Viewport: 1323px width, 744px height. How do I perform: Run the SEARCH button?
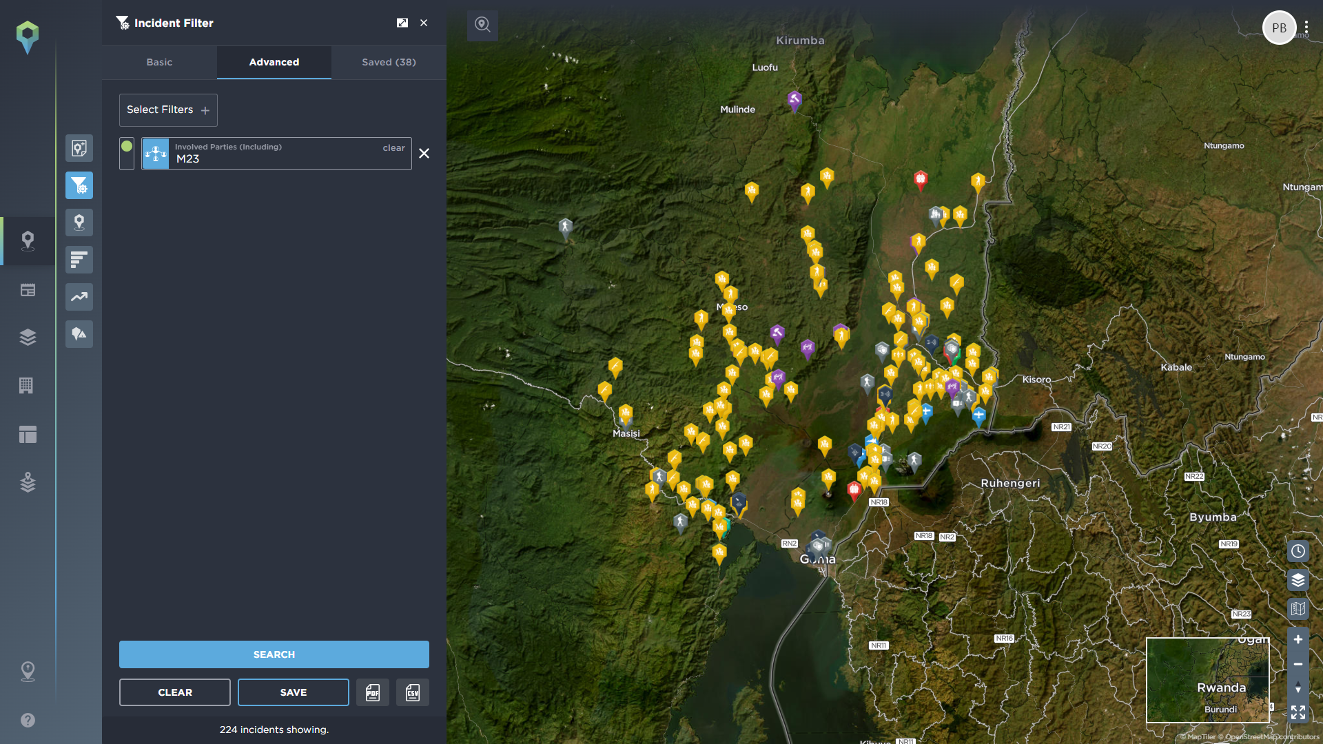click(274, 654)
